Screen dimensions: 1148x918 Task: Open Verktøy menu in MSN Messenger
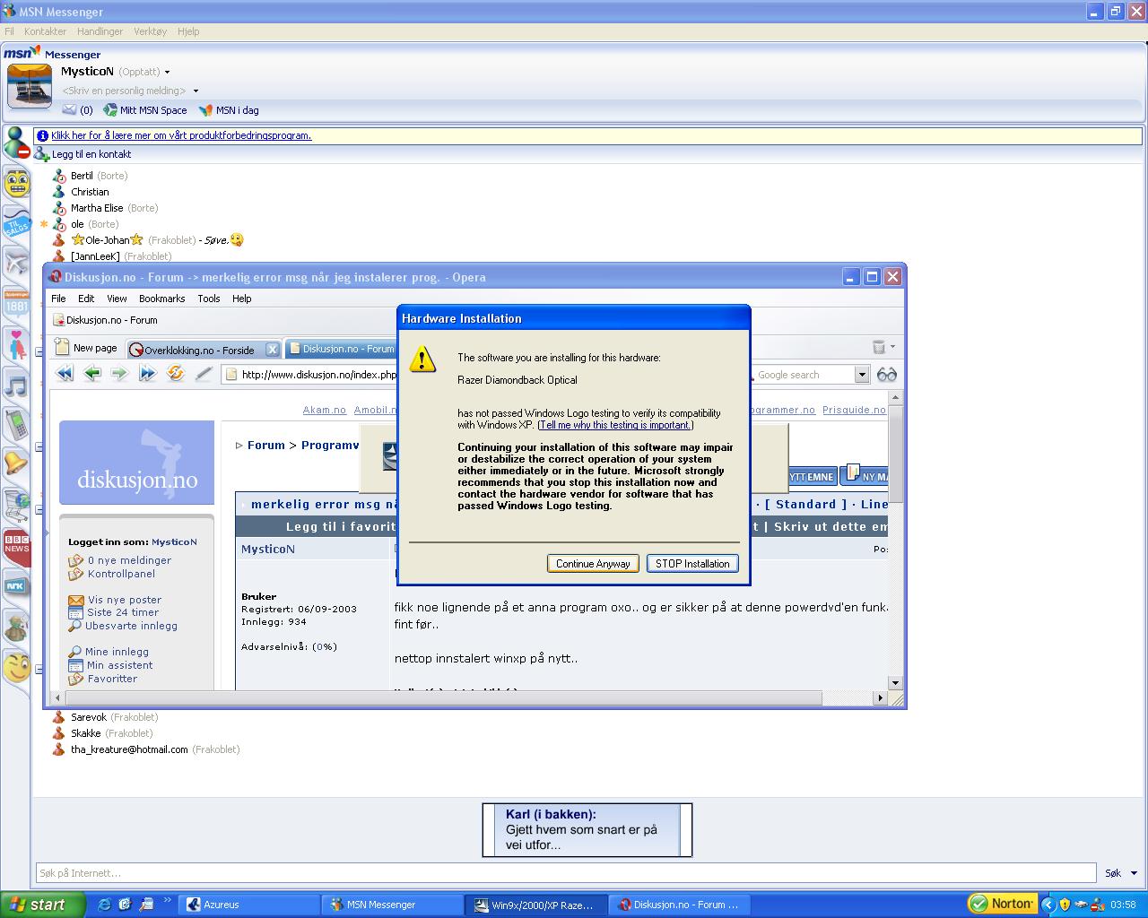[150, 31]
